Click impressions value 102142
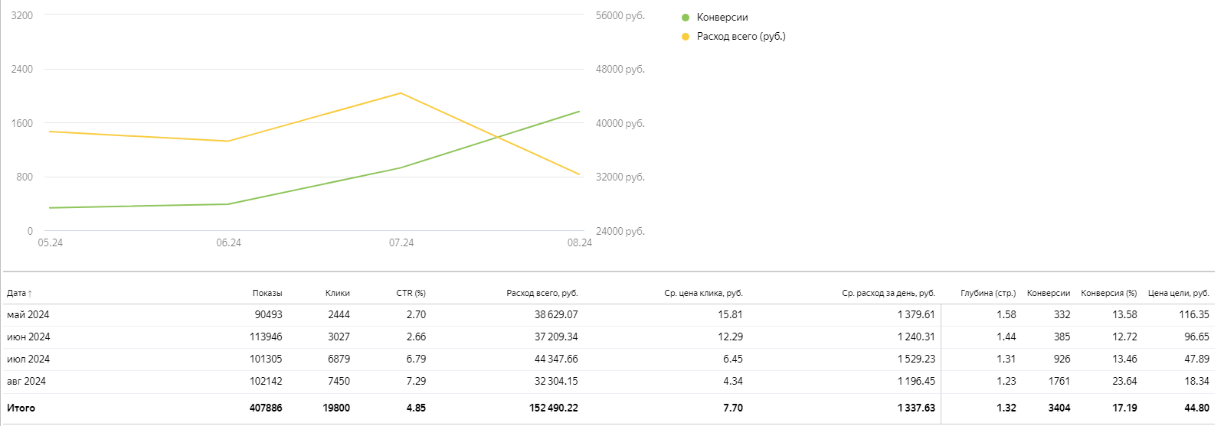The width and height of the screenshot is (1224, 426). click(266, 381)
